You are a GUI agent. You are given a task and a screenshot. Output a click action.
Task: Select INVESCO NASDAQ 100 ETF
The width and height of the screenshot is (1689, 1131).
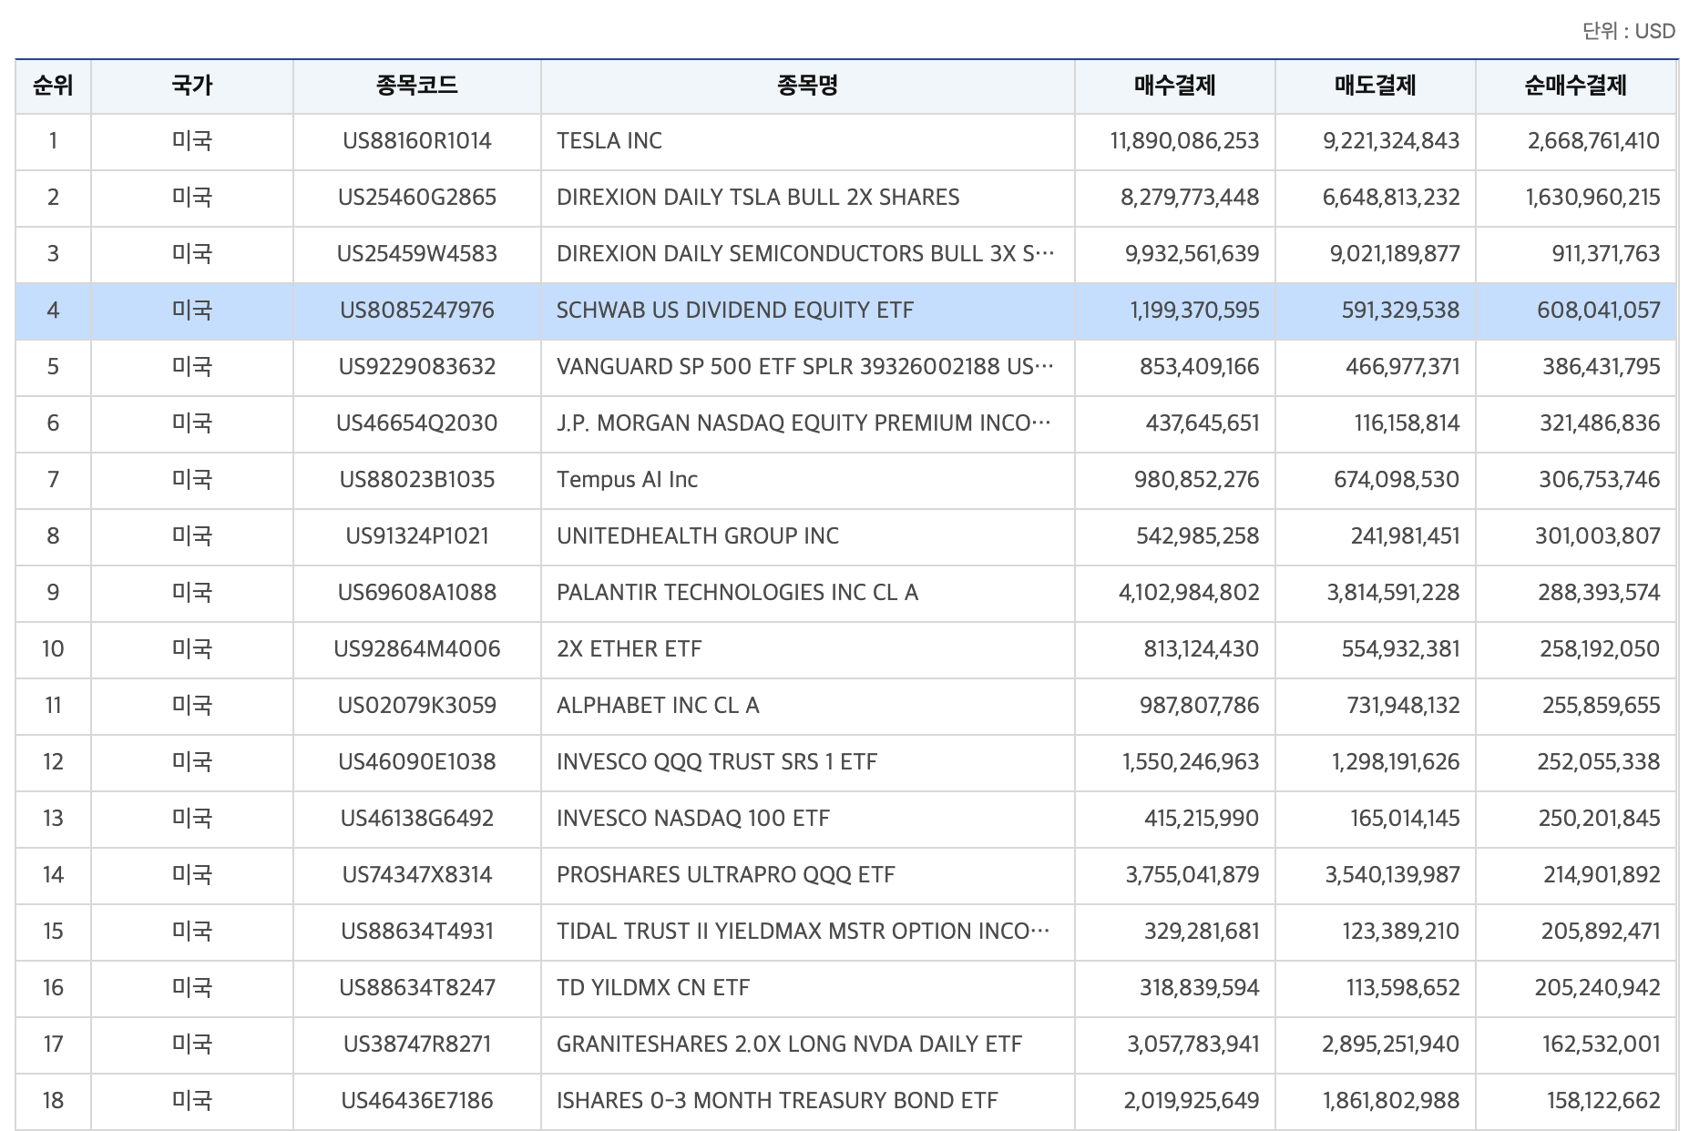[693, 819]
